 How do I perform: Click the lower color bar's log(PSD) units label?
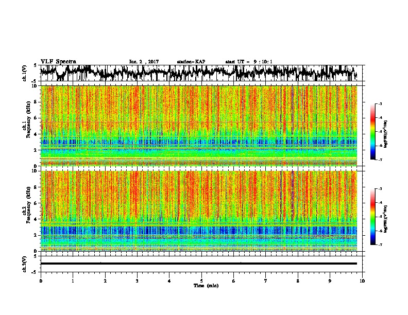click(385, 219)
